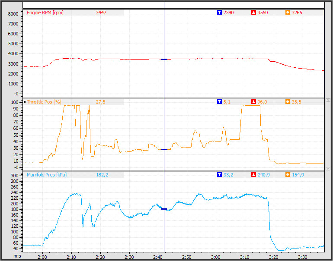The image size is (333, 261).
Task: Select the Manifold Pres [kPa] channel label
Action: [47, 175]
